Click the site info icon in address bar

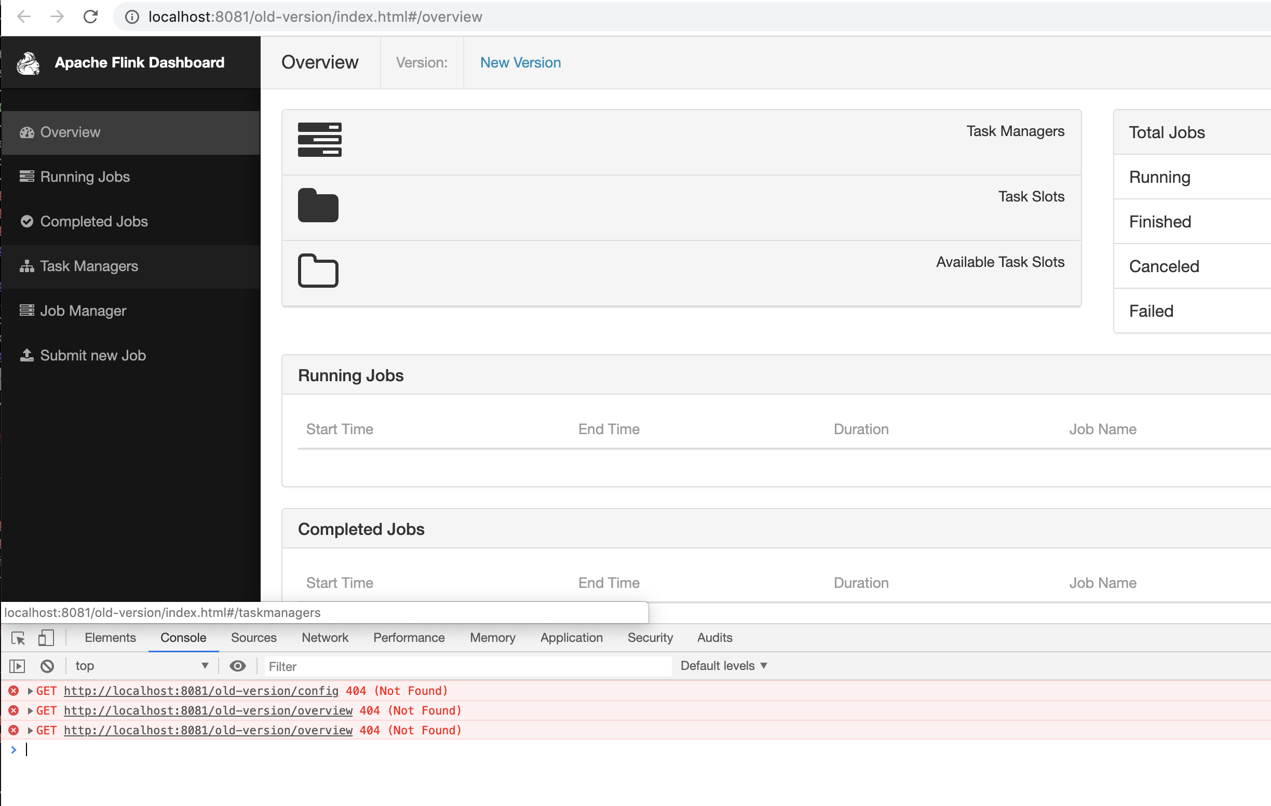tap(131, 17)
